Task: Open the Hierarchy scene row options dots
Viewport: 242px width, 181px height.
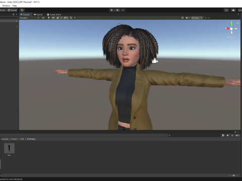Action: coord(16,21)
